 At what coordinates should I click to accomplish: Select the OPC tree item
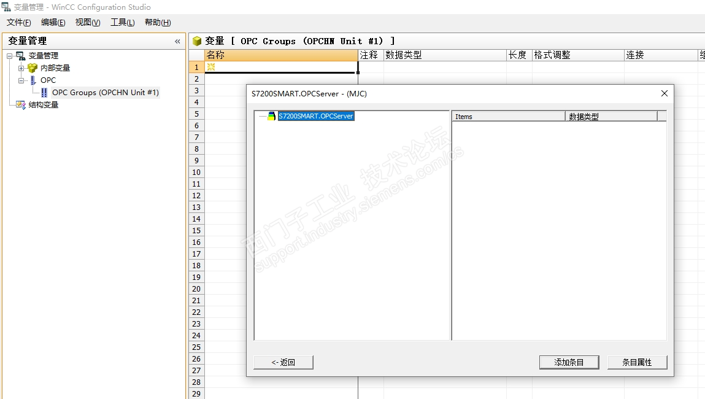point(48,80)
